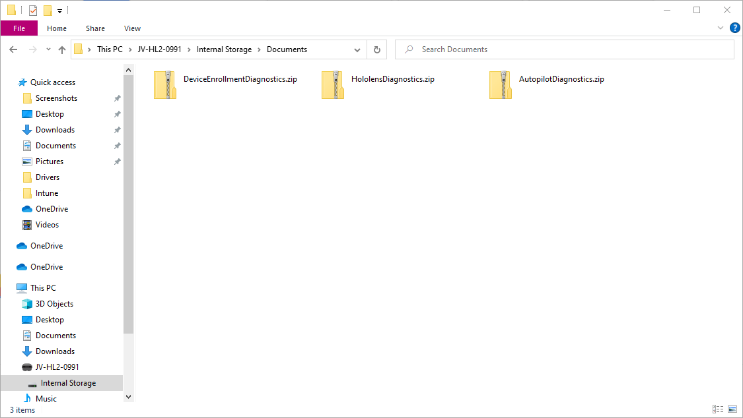Switch to Large icons view in status bar
Viewport: 743px width, 418px height.
pyautogui.click(x=732, y=409)
